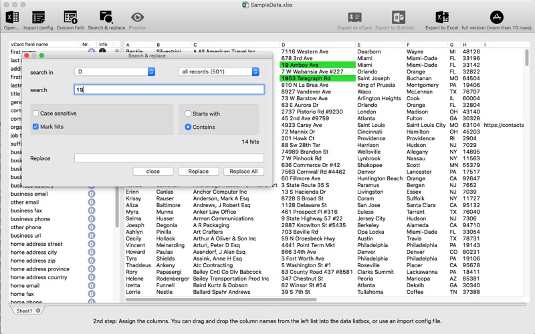Click the number circle next to home address street
The image size is (535, 334).
point(92,244)
